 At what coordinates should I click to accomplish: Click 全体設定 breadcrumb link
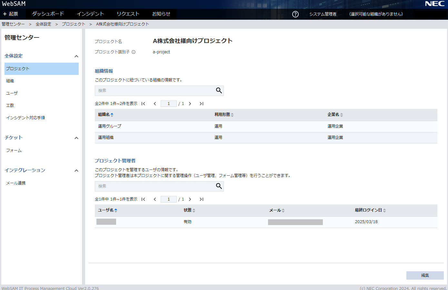[x=43, y=24]
